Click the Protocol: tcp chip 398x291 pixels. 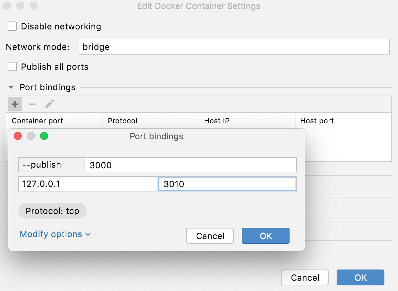(52, 211)
